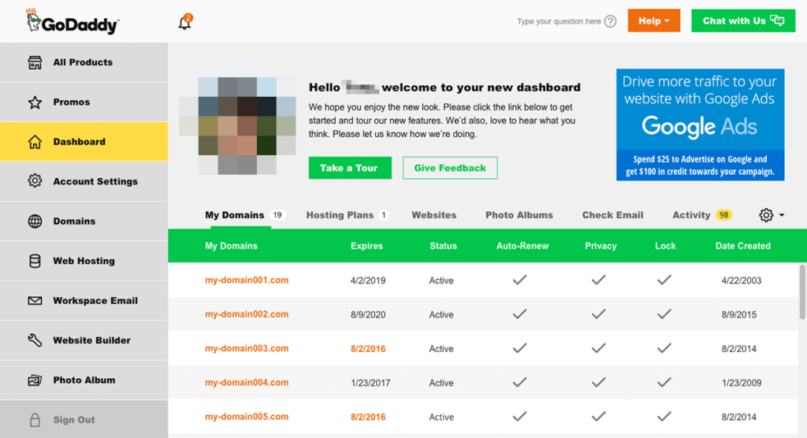Sort table by Date Created column header
Image resolution: width=807 pixels, height=438 pixels.
coord(742,246)
